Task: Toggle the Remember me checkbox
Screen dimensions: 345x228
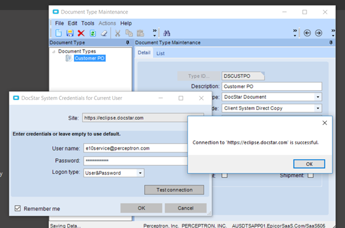Action: 17,208
